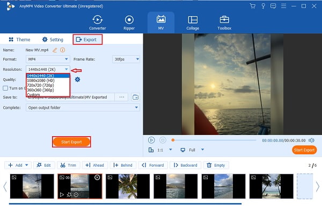
Task: Edit the file name with pencil icon
Action: [x=55, y=50]
